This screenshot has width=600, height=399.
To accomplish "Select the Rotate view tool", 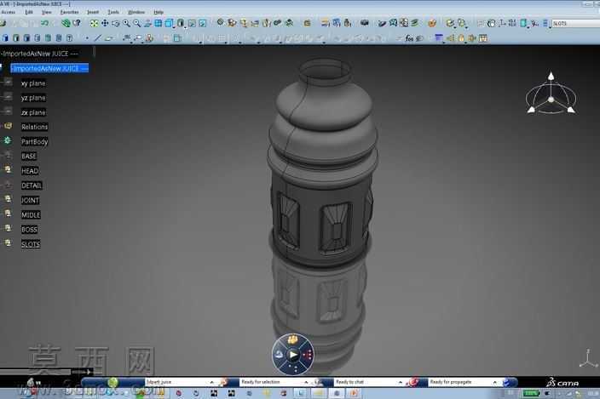I will [x=115, y=23].
